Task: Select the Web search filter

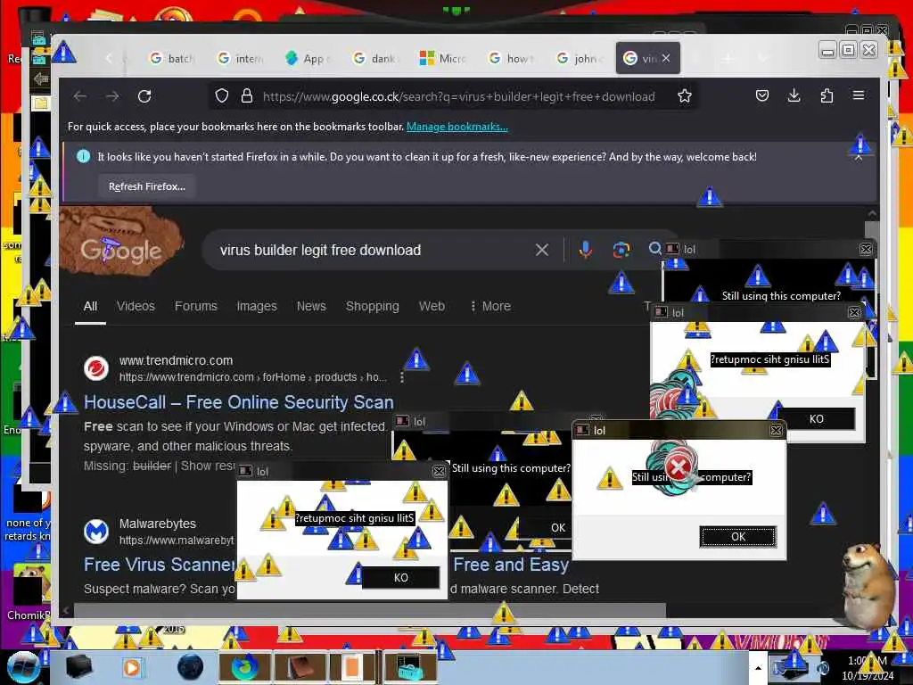Action: pyautogui.click(x=432, y=306)
